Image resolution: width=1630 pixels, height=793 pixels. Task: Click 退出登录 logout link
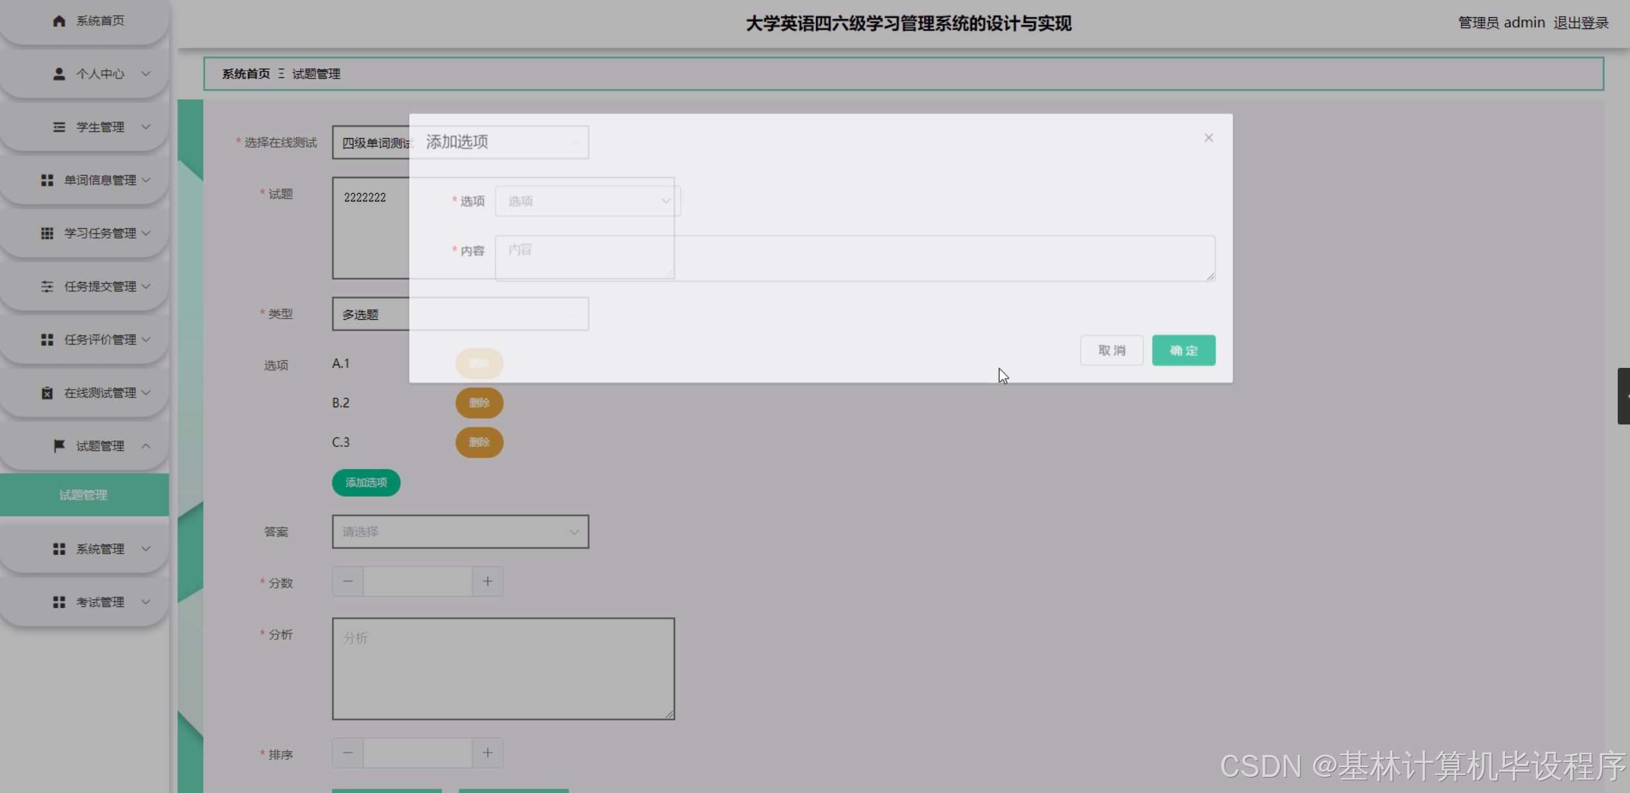pyautogui.click(x=1580, y=23)
